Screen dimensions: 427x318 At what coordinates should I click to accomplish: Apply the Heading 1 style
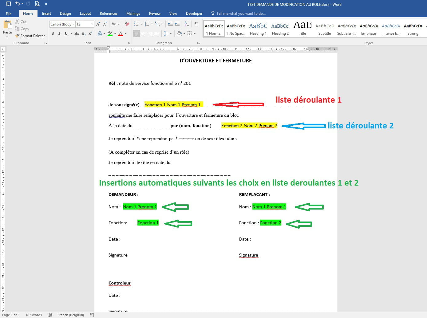pos(258,29)
